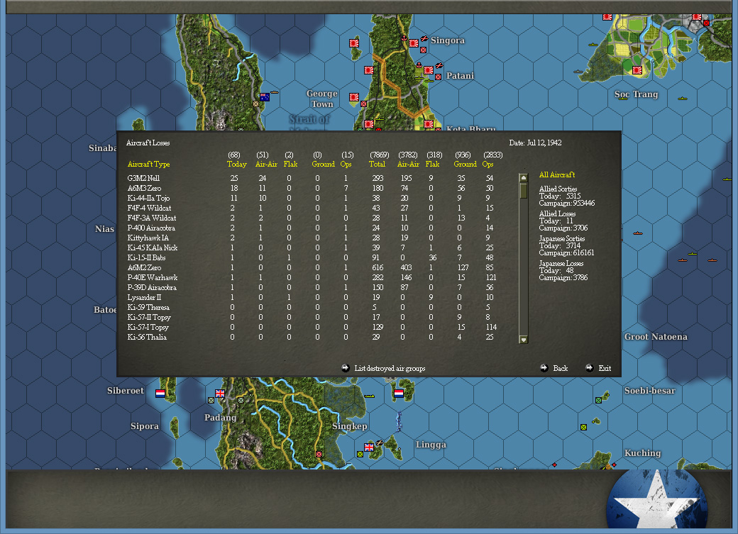
Task: Select the F4F-4 Wildcat row
Action: point(311,208)
